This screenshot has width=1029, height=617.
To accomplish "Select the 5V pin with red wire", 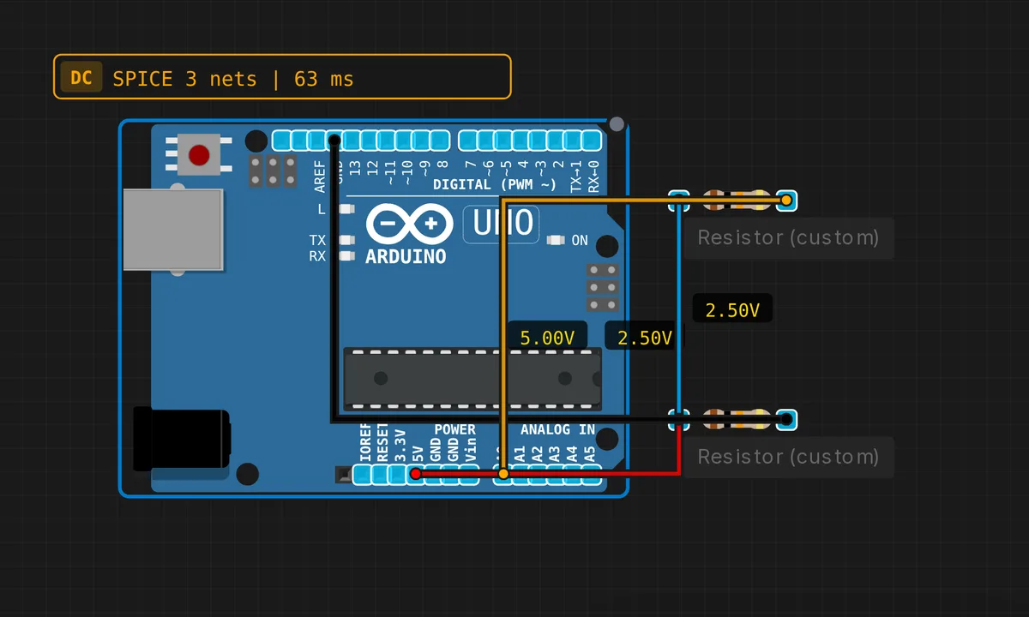I will (416, 474).
